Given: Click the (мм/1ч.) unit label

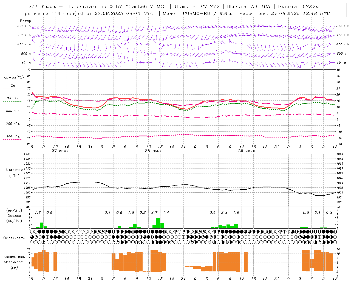Looking at the screenshot, I should pos(14,221).
